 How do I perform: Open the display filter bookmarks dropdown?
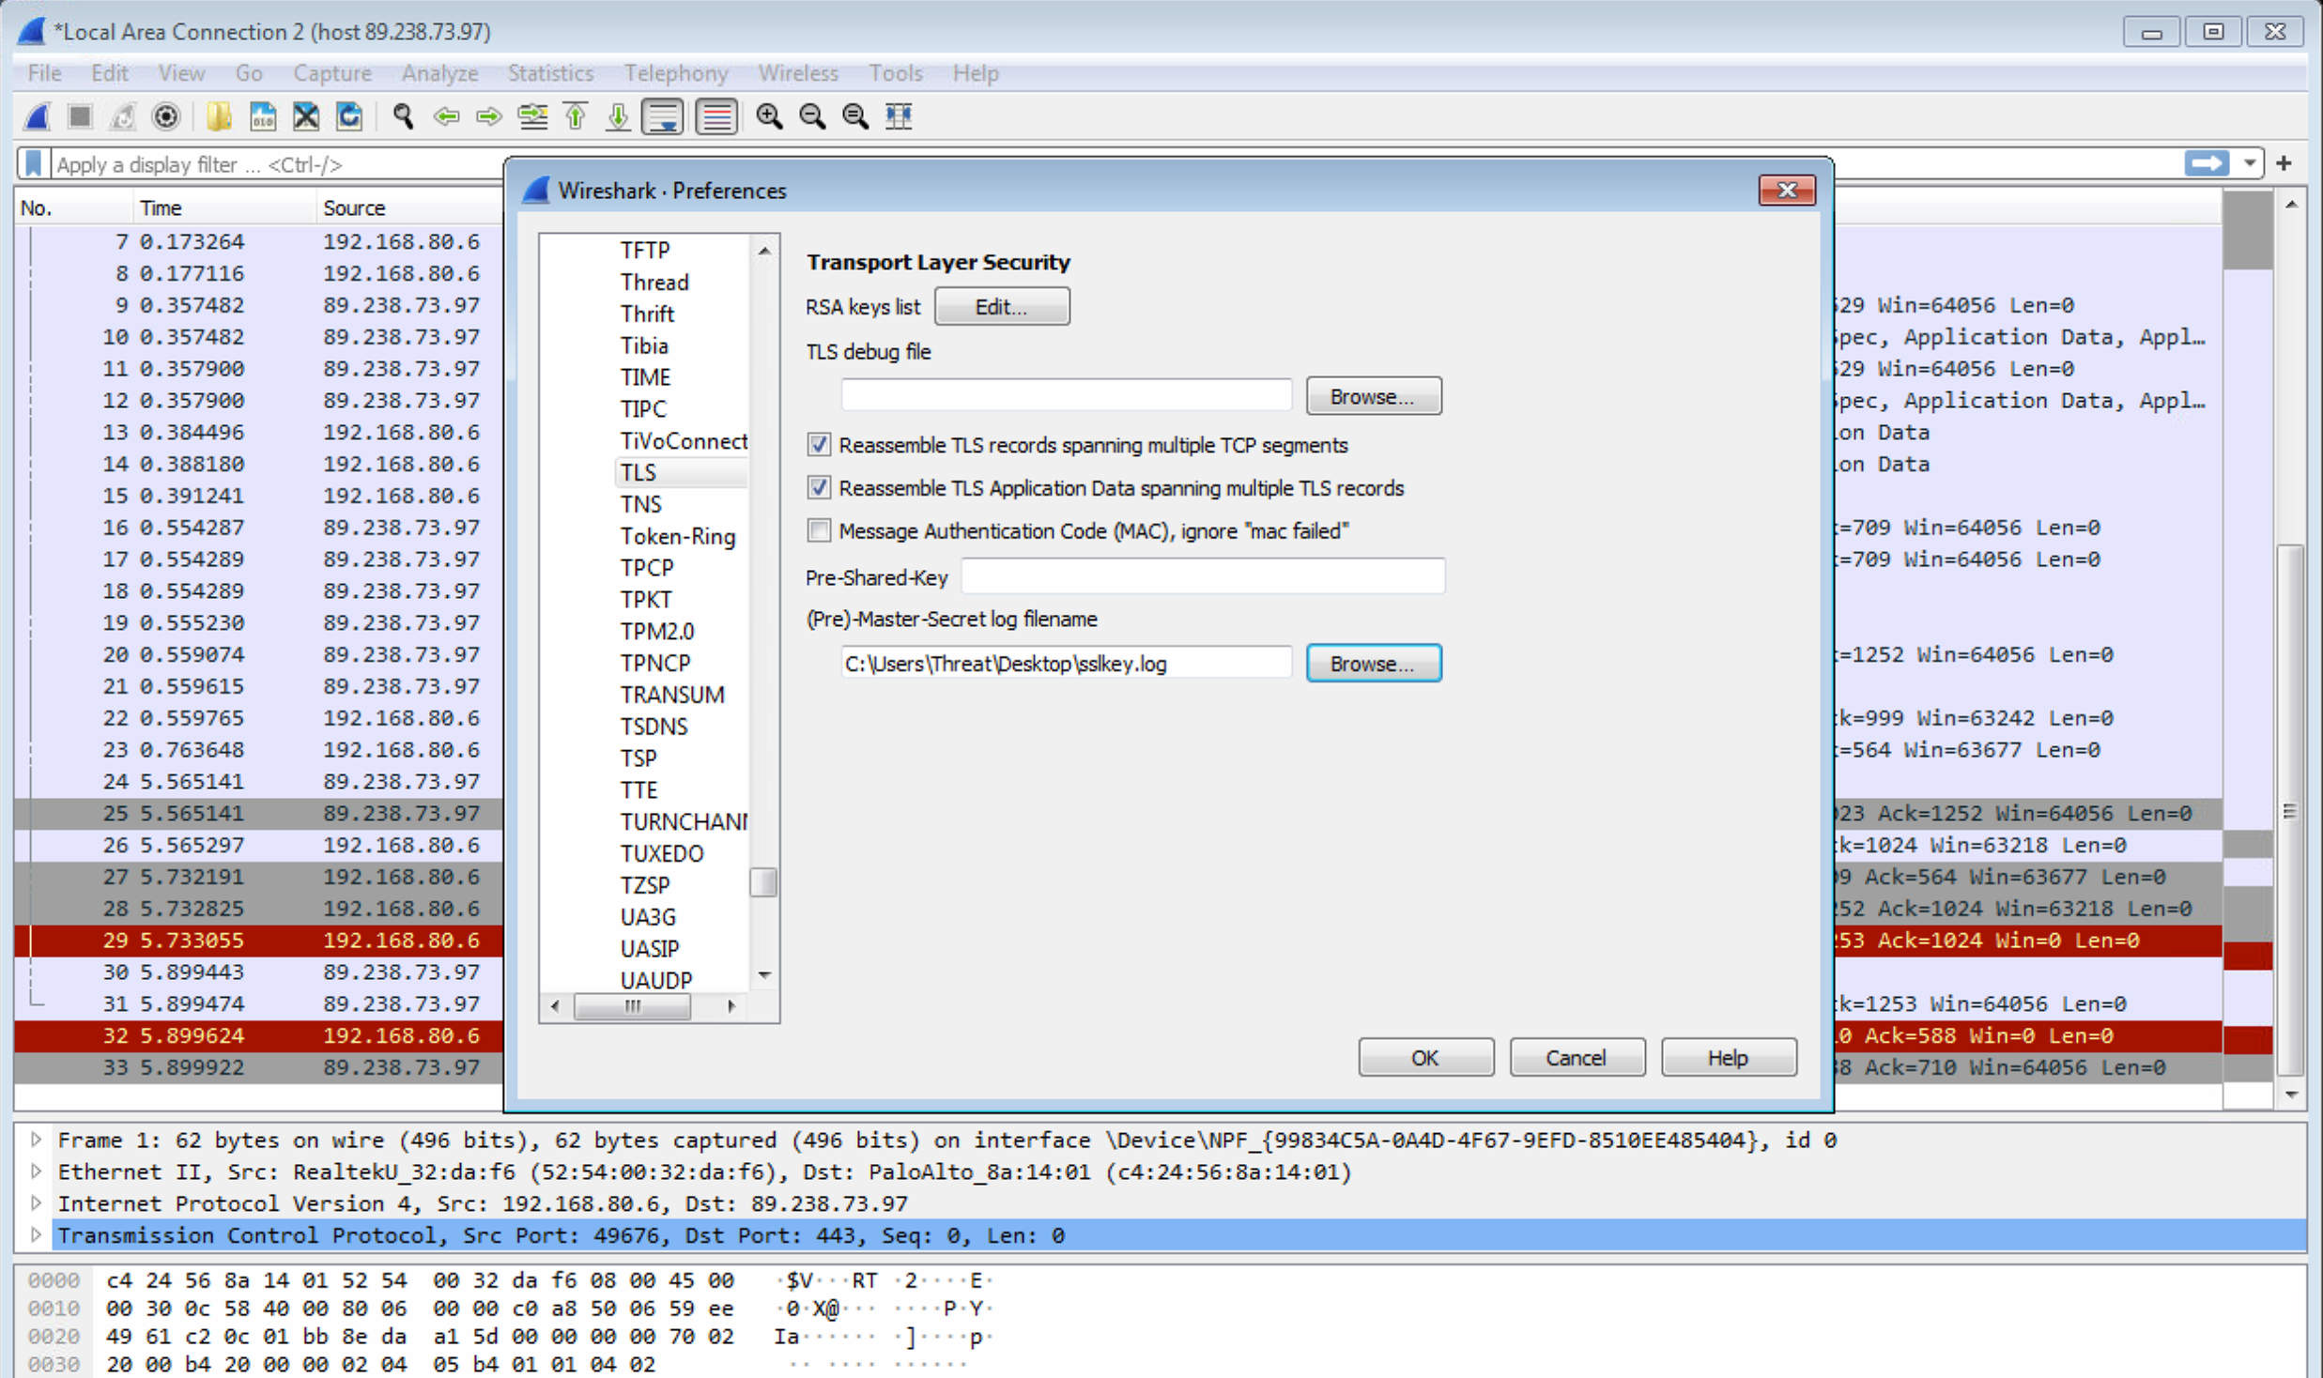[33, 163]
